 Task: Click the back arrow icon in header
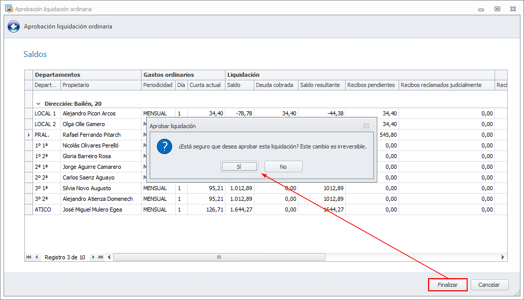[x=14, y=27]
